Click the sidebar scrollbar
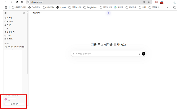Viewport: 177px width, 109px height. click(27, 43)
